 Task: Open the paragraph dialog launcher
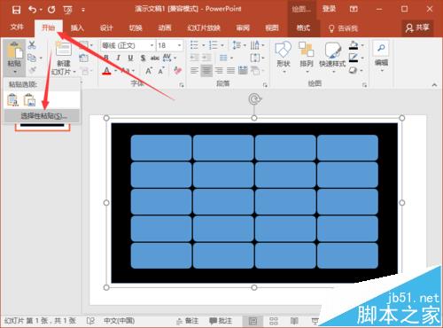(265, 85)
